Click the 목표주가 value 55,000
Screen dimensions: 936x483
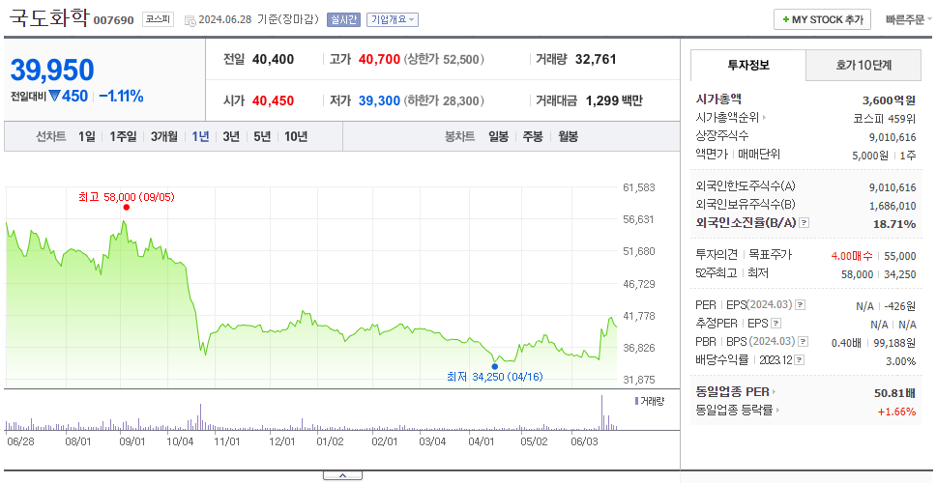[x=900, y=256]
